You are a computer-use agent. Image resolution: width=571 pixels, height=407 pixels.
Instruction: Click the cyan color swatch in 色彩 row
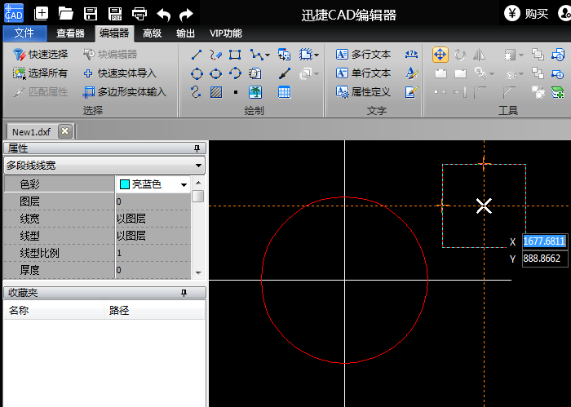tap(124, 184)
